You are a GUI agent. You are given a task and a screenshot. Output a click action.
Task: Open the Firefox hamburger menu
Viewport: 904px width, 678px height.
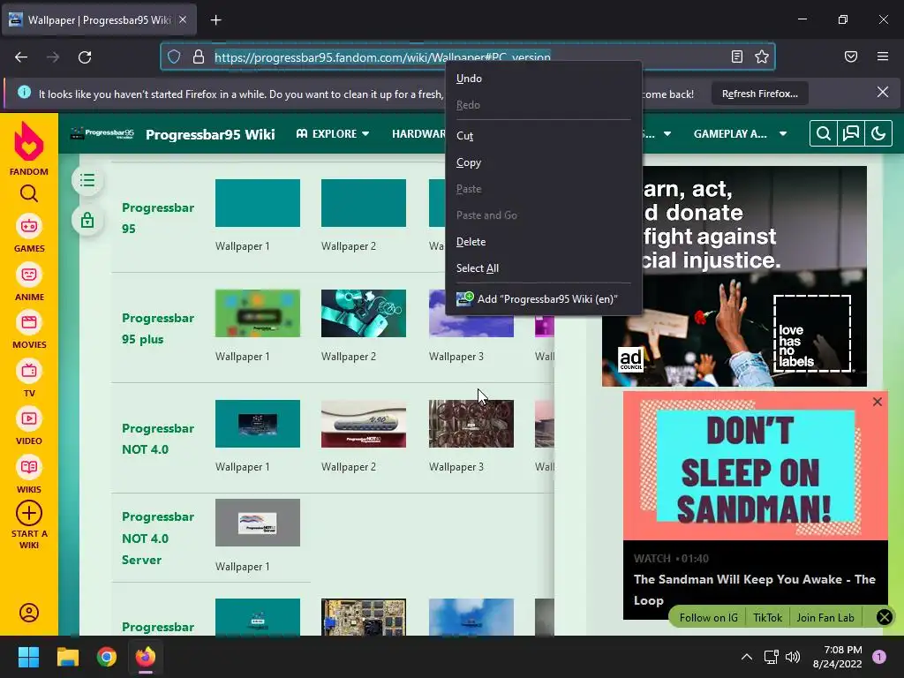click(883, 56)
